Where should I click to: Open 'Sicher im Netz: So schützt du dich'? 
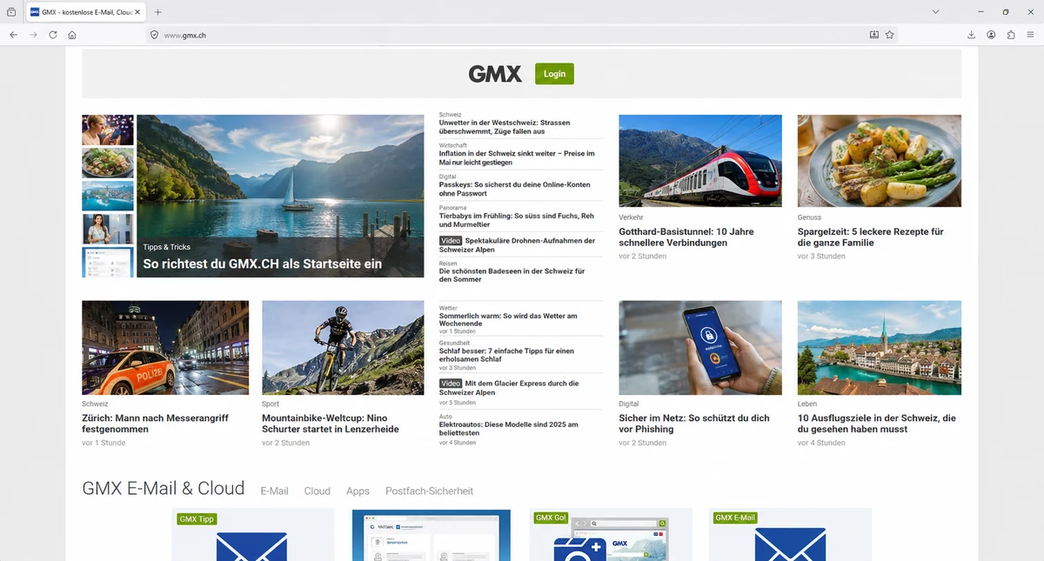click(x=694, y=424)
